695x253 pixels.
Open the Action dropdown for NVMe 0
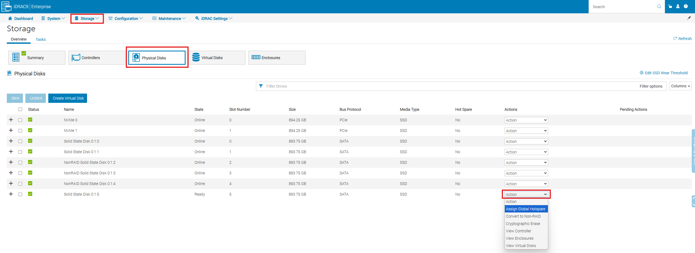tap(526, 120)
